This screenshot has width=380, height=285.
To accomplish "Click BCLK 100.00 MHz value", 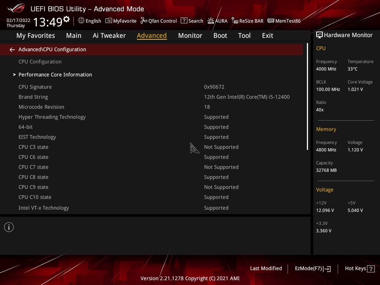I will [328, 89].
